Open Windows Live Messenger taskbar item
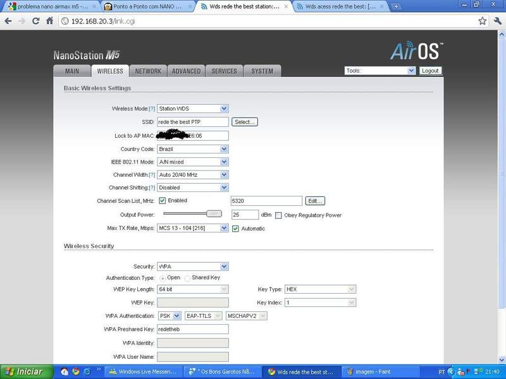 click(x=142, y=371)
